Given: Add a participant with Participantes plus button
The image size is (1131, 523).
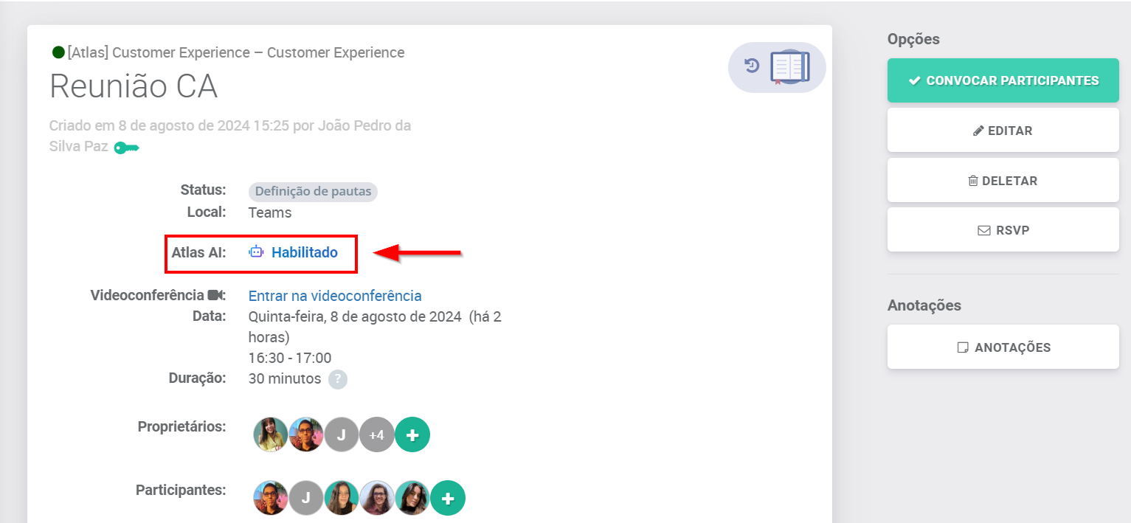Looking at the screenshot, I should point(448,499).
